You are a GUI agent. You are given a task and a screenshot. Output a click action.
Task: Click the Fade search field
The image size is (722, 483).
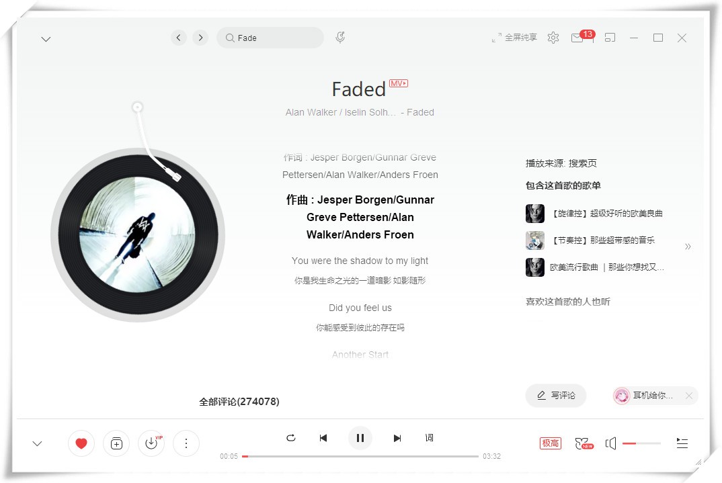[270, 38]
